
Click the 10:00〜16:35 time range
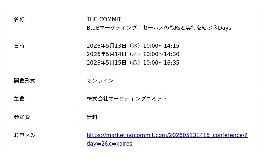pyautogui.click(x=161, y=63)
